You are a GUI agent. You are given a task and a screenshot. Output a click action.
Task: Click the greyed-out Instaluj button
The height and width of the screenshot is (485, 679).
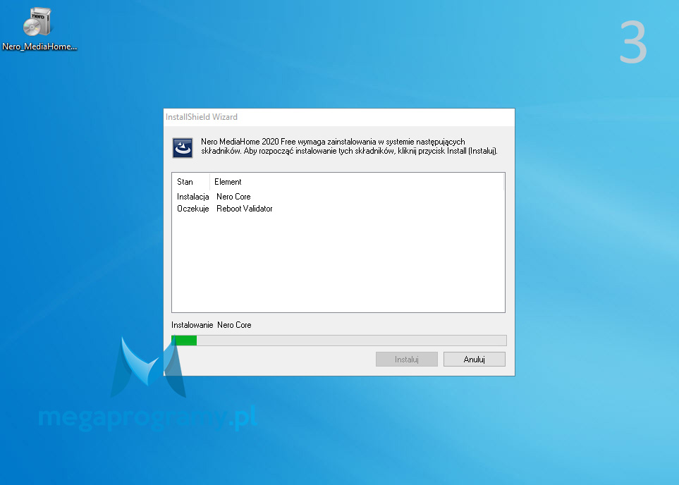pos(407,360)
